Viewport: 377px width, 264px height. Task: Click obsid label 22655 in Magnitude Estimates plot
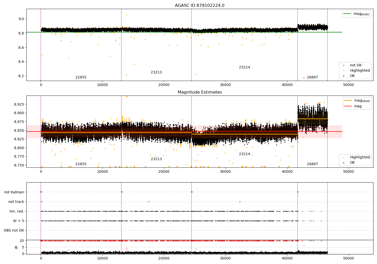81,164
